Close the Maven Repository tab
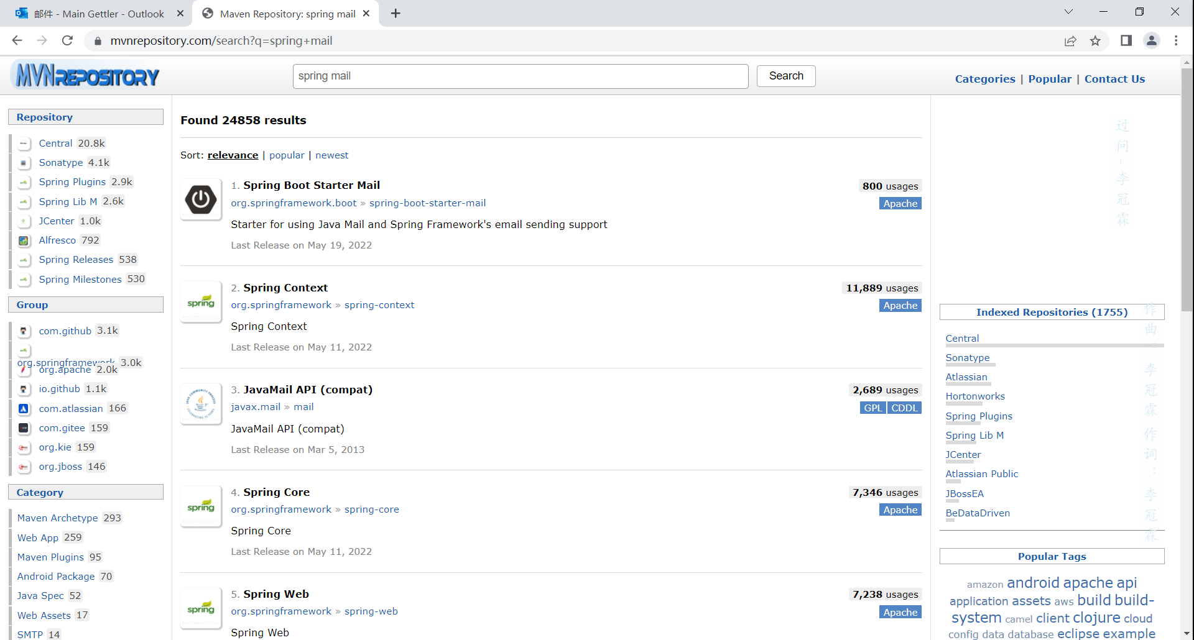Viewport: 1194px width, 640px height. point(366,13)
